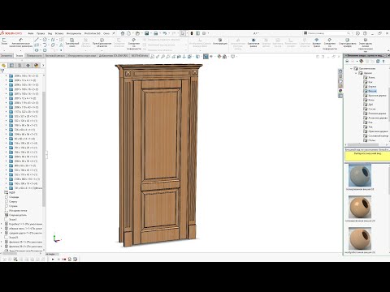Image resolution: width=390 pixels, height=292 pixels.
Task: Click the Print icon
Action: tap(156, 33)
